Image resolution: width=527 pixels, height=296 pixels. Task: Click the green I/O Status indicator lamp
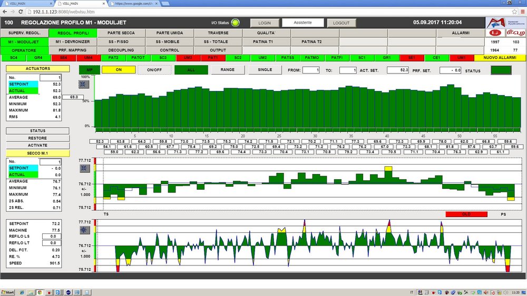(x=236, y=23)
